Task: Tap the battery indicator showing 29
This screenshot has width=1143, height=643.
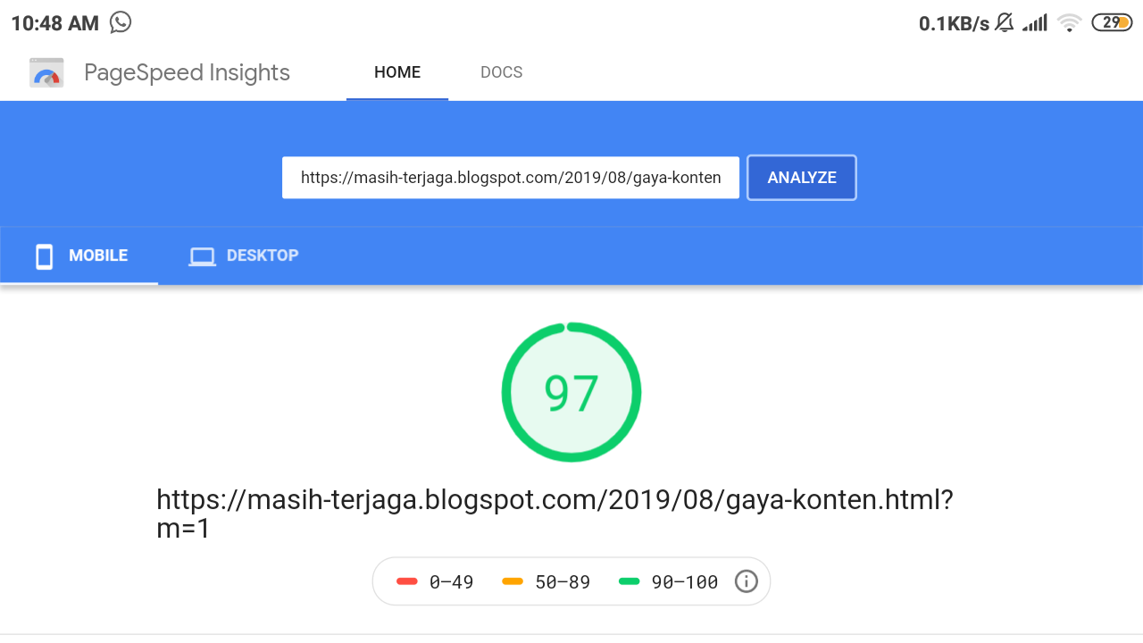Action: point(1112,23)
